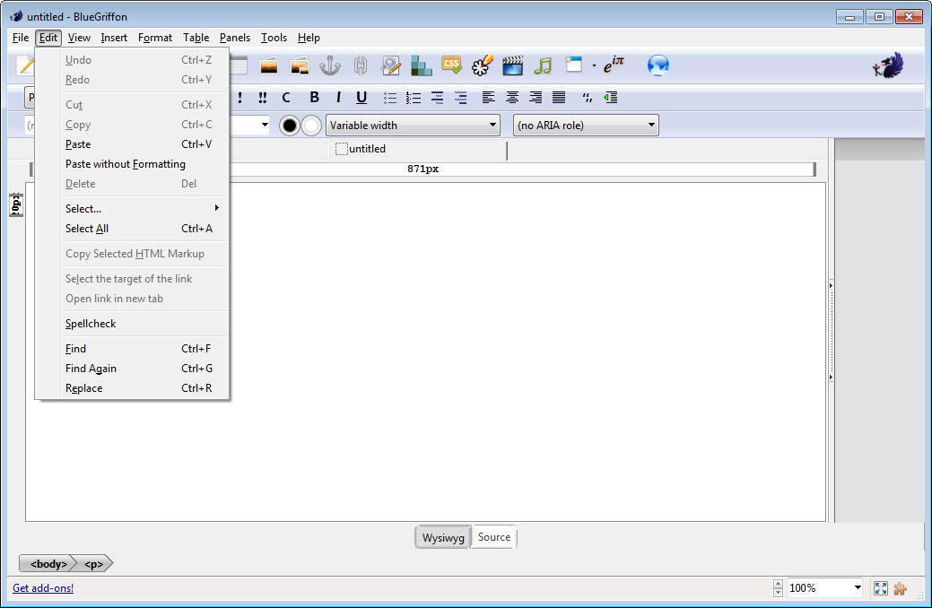This screenshot has height=608, width=932.
Task: Open the CSS stylesheet editor icon
Action: pos(451,65)
